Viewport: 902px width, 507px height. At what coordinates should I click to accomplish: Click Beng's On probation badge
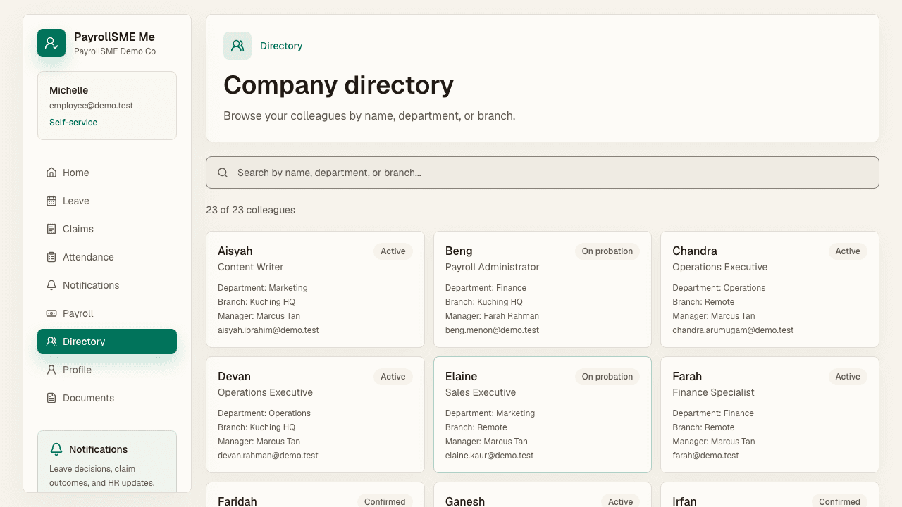(x=607, y=251)
